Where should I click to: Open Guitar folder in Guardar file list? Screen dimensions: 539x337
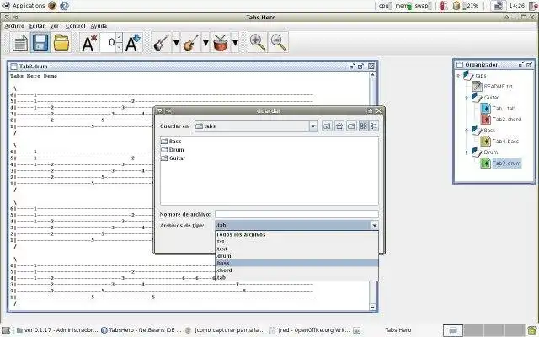[173, 158]
